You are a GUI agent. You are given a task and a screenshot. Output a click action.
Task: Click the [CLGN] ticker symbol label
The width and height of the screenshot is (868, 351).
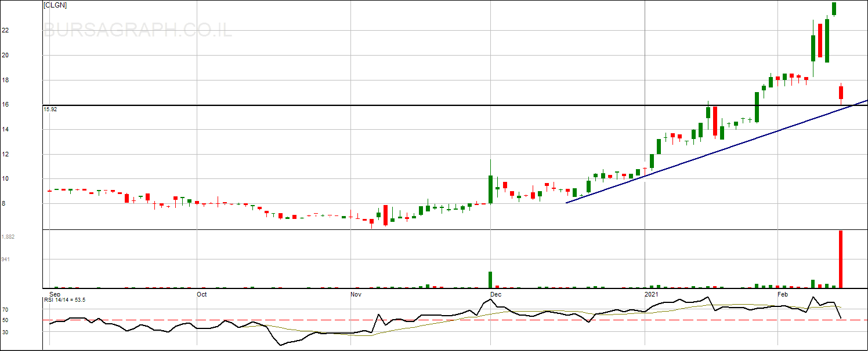pos(55,6)
